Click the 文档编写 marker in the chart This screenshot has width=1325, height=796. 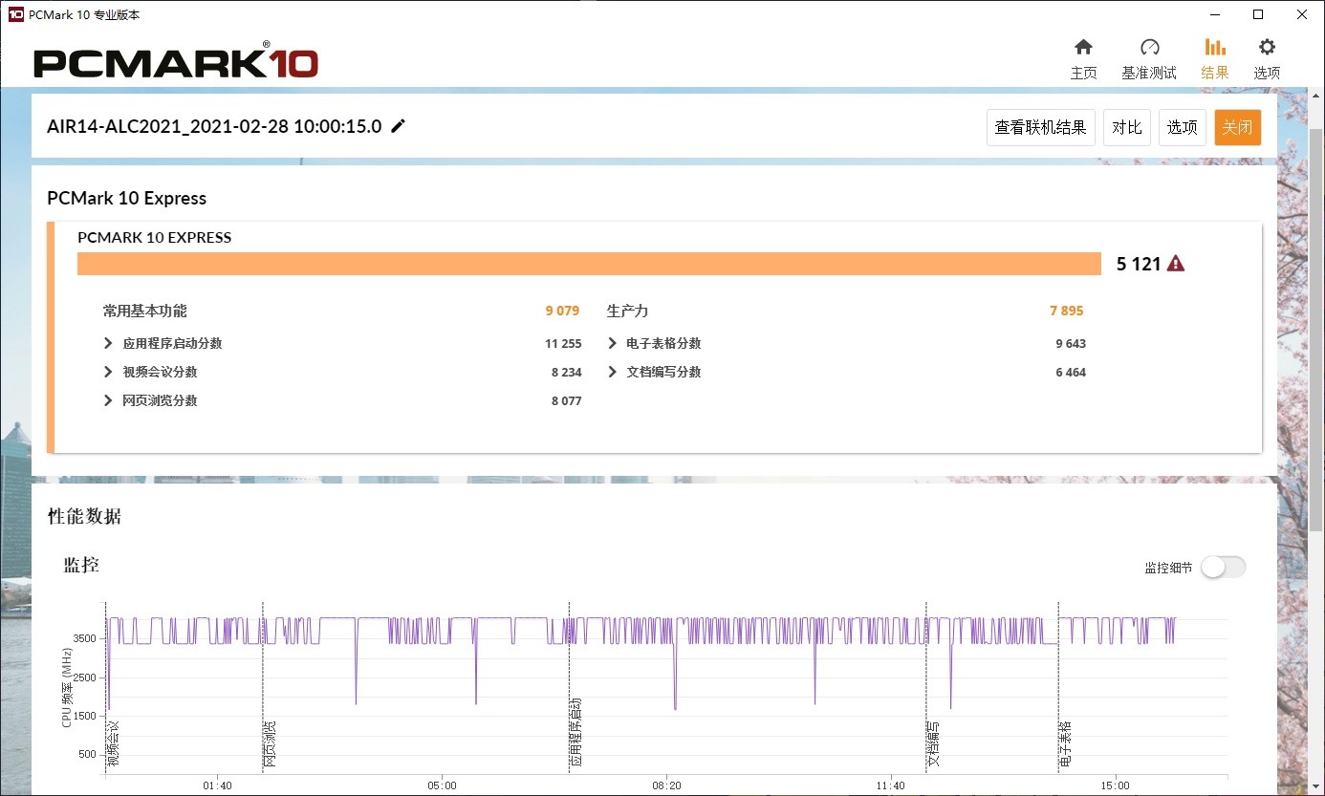click(x=933, y=743)
